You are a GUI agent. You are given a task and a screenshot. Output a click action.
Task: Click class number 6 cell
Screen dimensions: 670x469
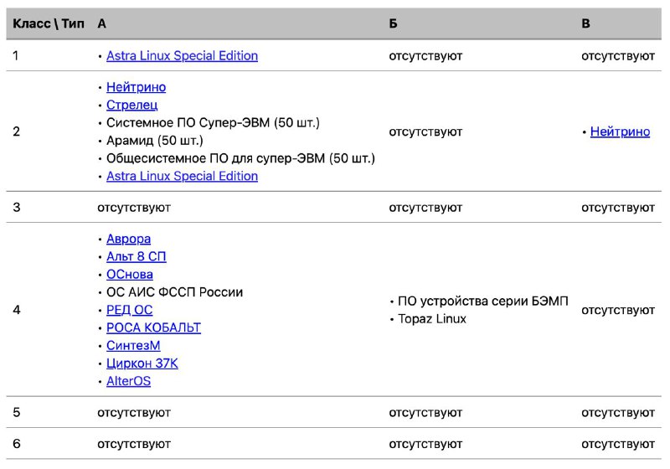click(x=16, y=444)
